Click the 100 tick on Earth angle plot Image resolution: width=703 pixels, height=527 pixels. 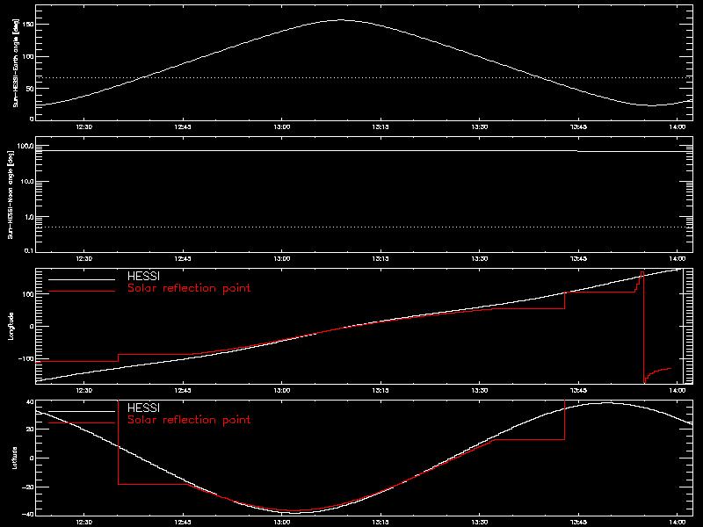click(28, 56)
